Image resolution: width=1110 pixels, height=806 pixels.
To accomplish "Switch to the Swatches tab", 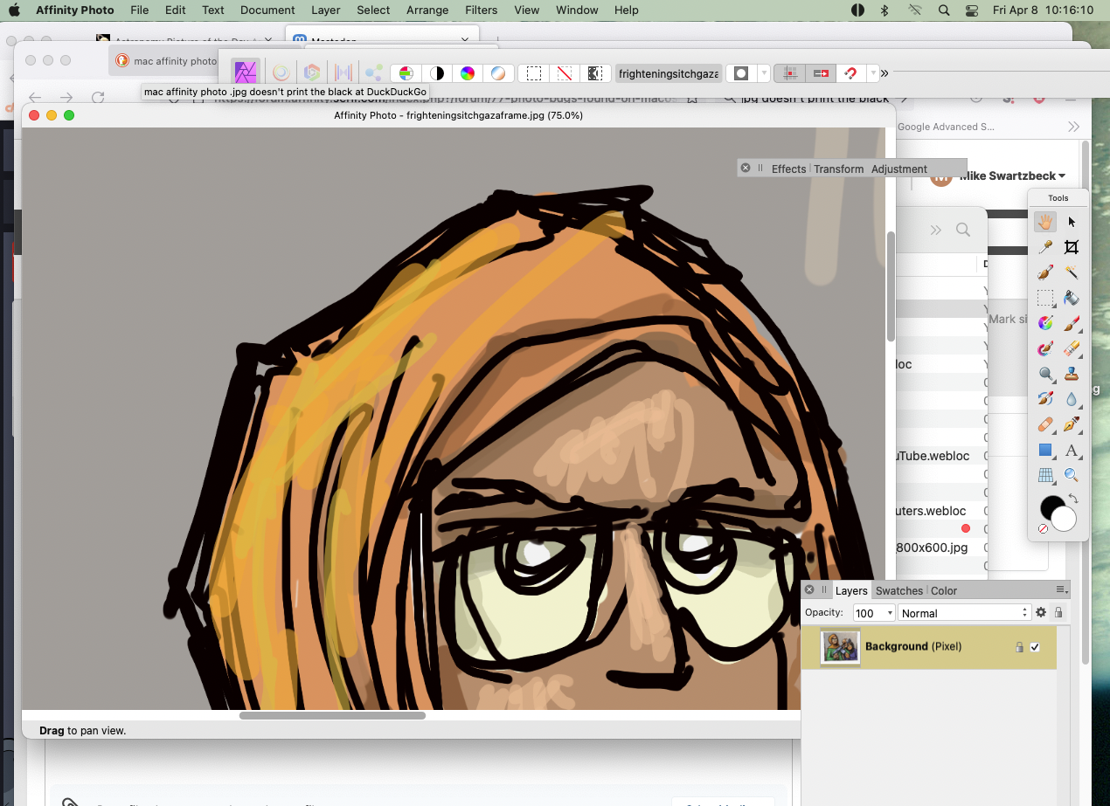I will (x=898, y=590).
